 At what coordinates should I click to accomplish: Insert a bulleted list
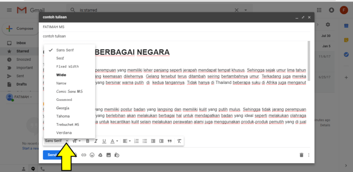point(145,141)
